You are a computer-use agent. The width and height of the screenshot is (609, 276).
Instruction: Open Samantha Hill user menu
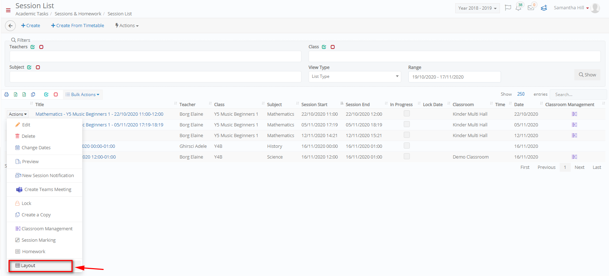(x=571, y=8)
